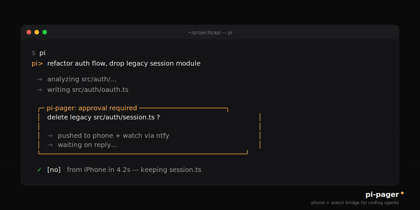The width and height of the screenshot is (420, 210).
Task: Click the "refactor auth flow" command text
Action: click(x=124, y=63)
